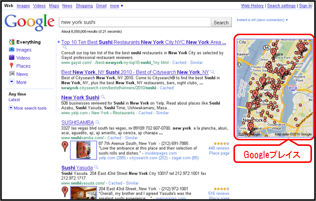Select the Images camera icon in sidebar
The width and height of the screenshot is (316, 201).
point(12,50)
